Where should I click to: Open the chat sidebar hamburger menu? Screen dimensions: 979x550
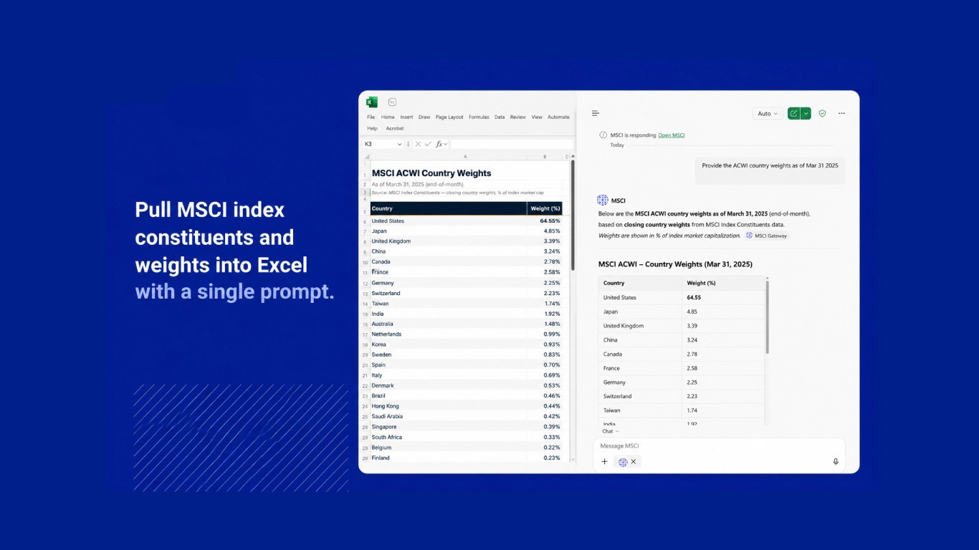[595, 113]
